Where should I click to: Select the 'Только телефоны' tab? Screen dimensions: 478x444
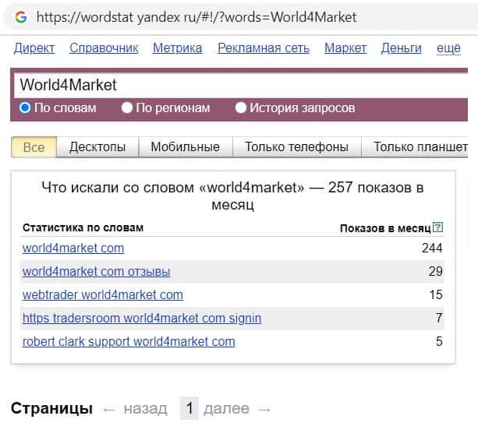click(x=296, y=146)
